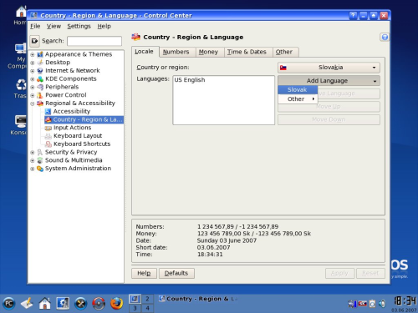Click the What's This help icon in panel header
Image resolution: width=418 pixels, height=313 pixels.
pos(385,37)
